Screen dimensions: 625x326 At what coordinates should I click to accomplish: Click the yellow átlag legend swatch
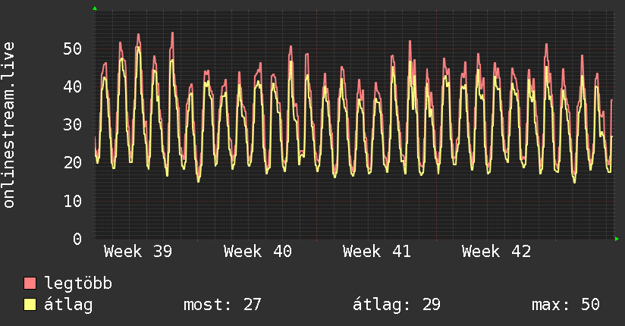pyautogui.click(x=30, y=305)
